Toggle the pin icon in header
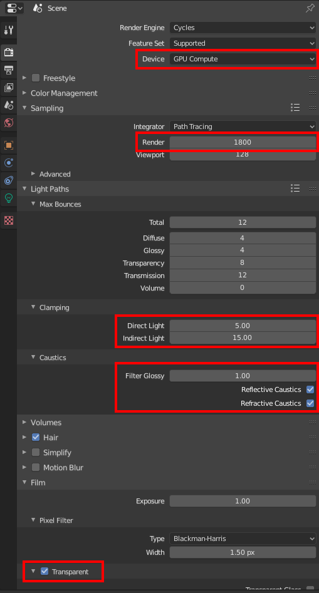 coord(310,8)
